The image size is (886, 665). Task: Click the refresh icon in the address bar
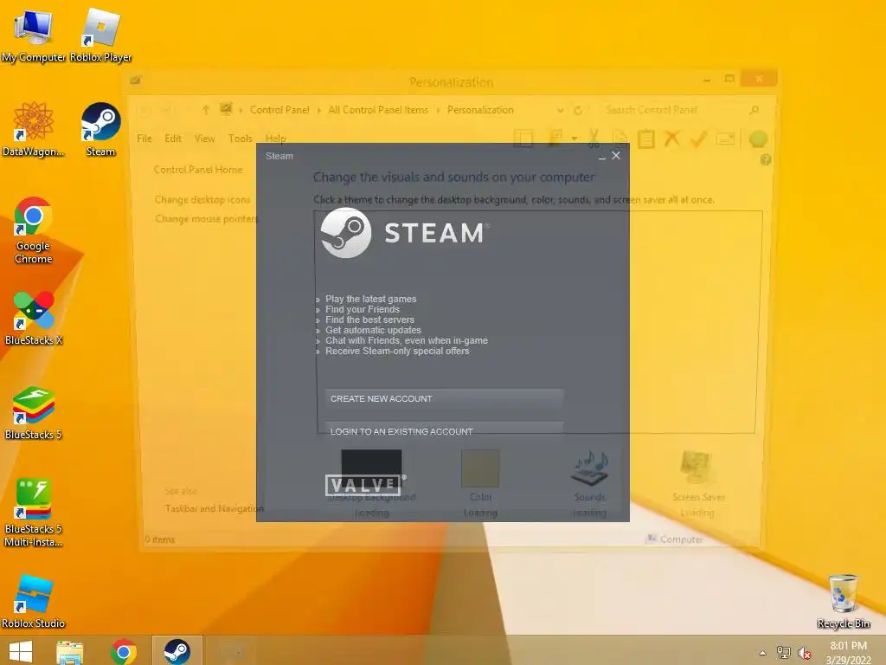click(x=578, y=110)
